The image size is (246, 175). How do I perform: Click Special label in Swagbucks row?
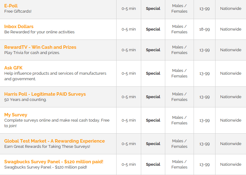point(153,165)
